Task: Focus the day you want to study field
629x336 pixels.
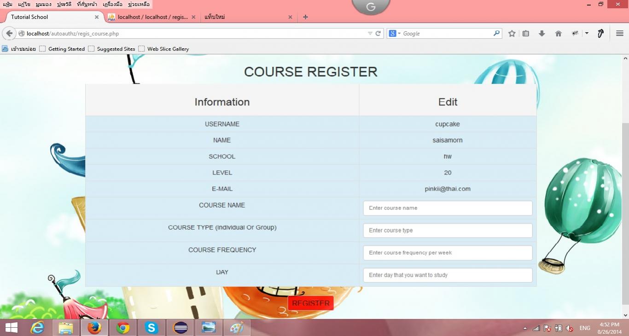Action: (x=448, y=275)
